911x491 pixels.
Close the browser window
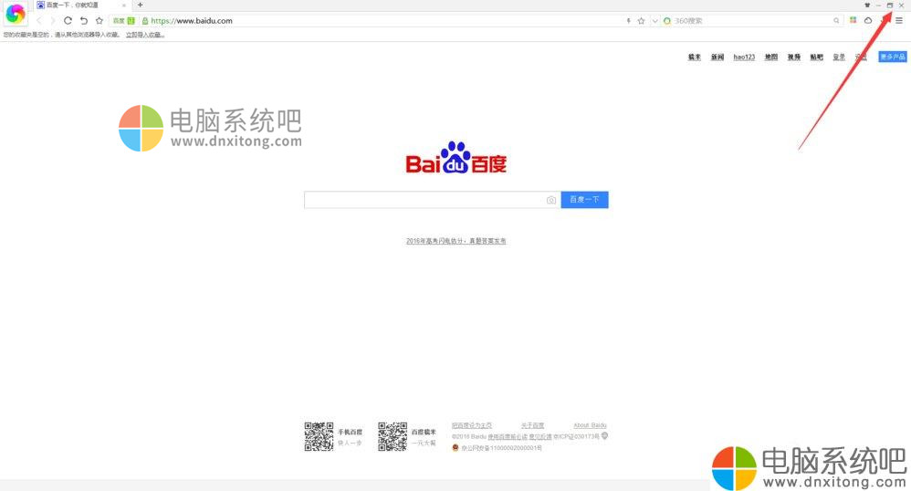coord(901,5)
